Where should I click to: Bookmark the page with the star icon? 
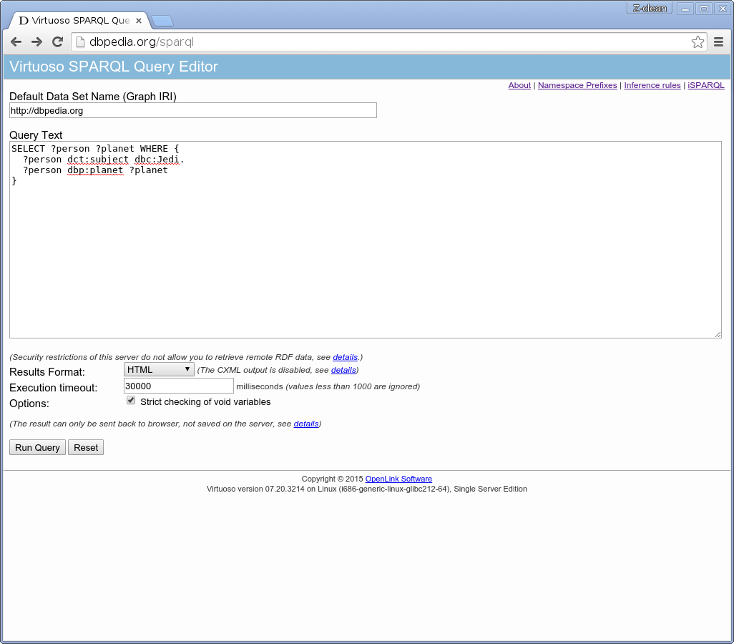click(698, 42)
